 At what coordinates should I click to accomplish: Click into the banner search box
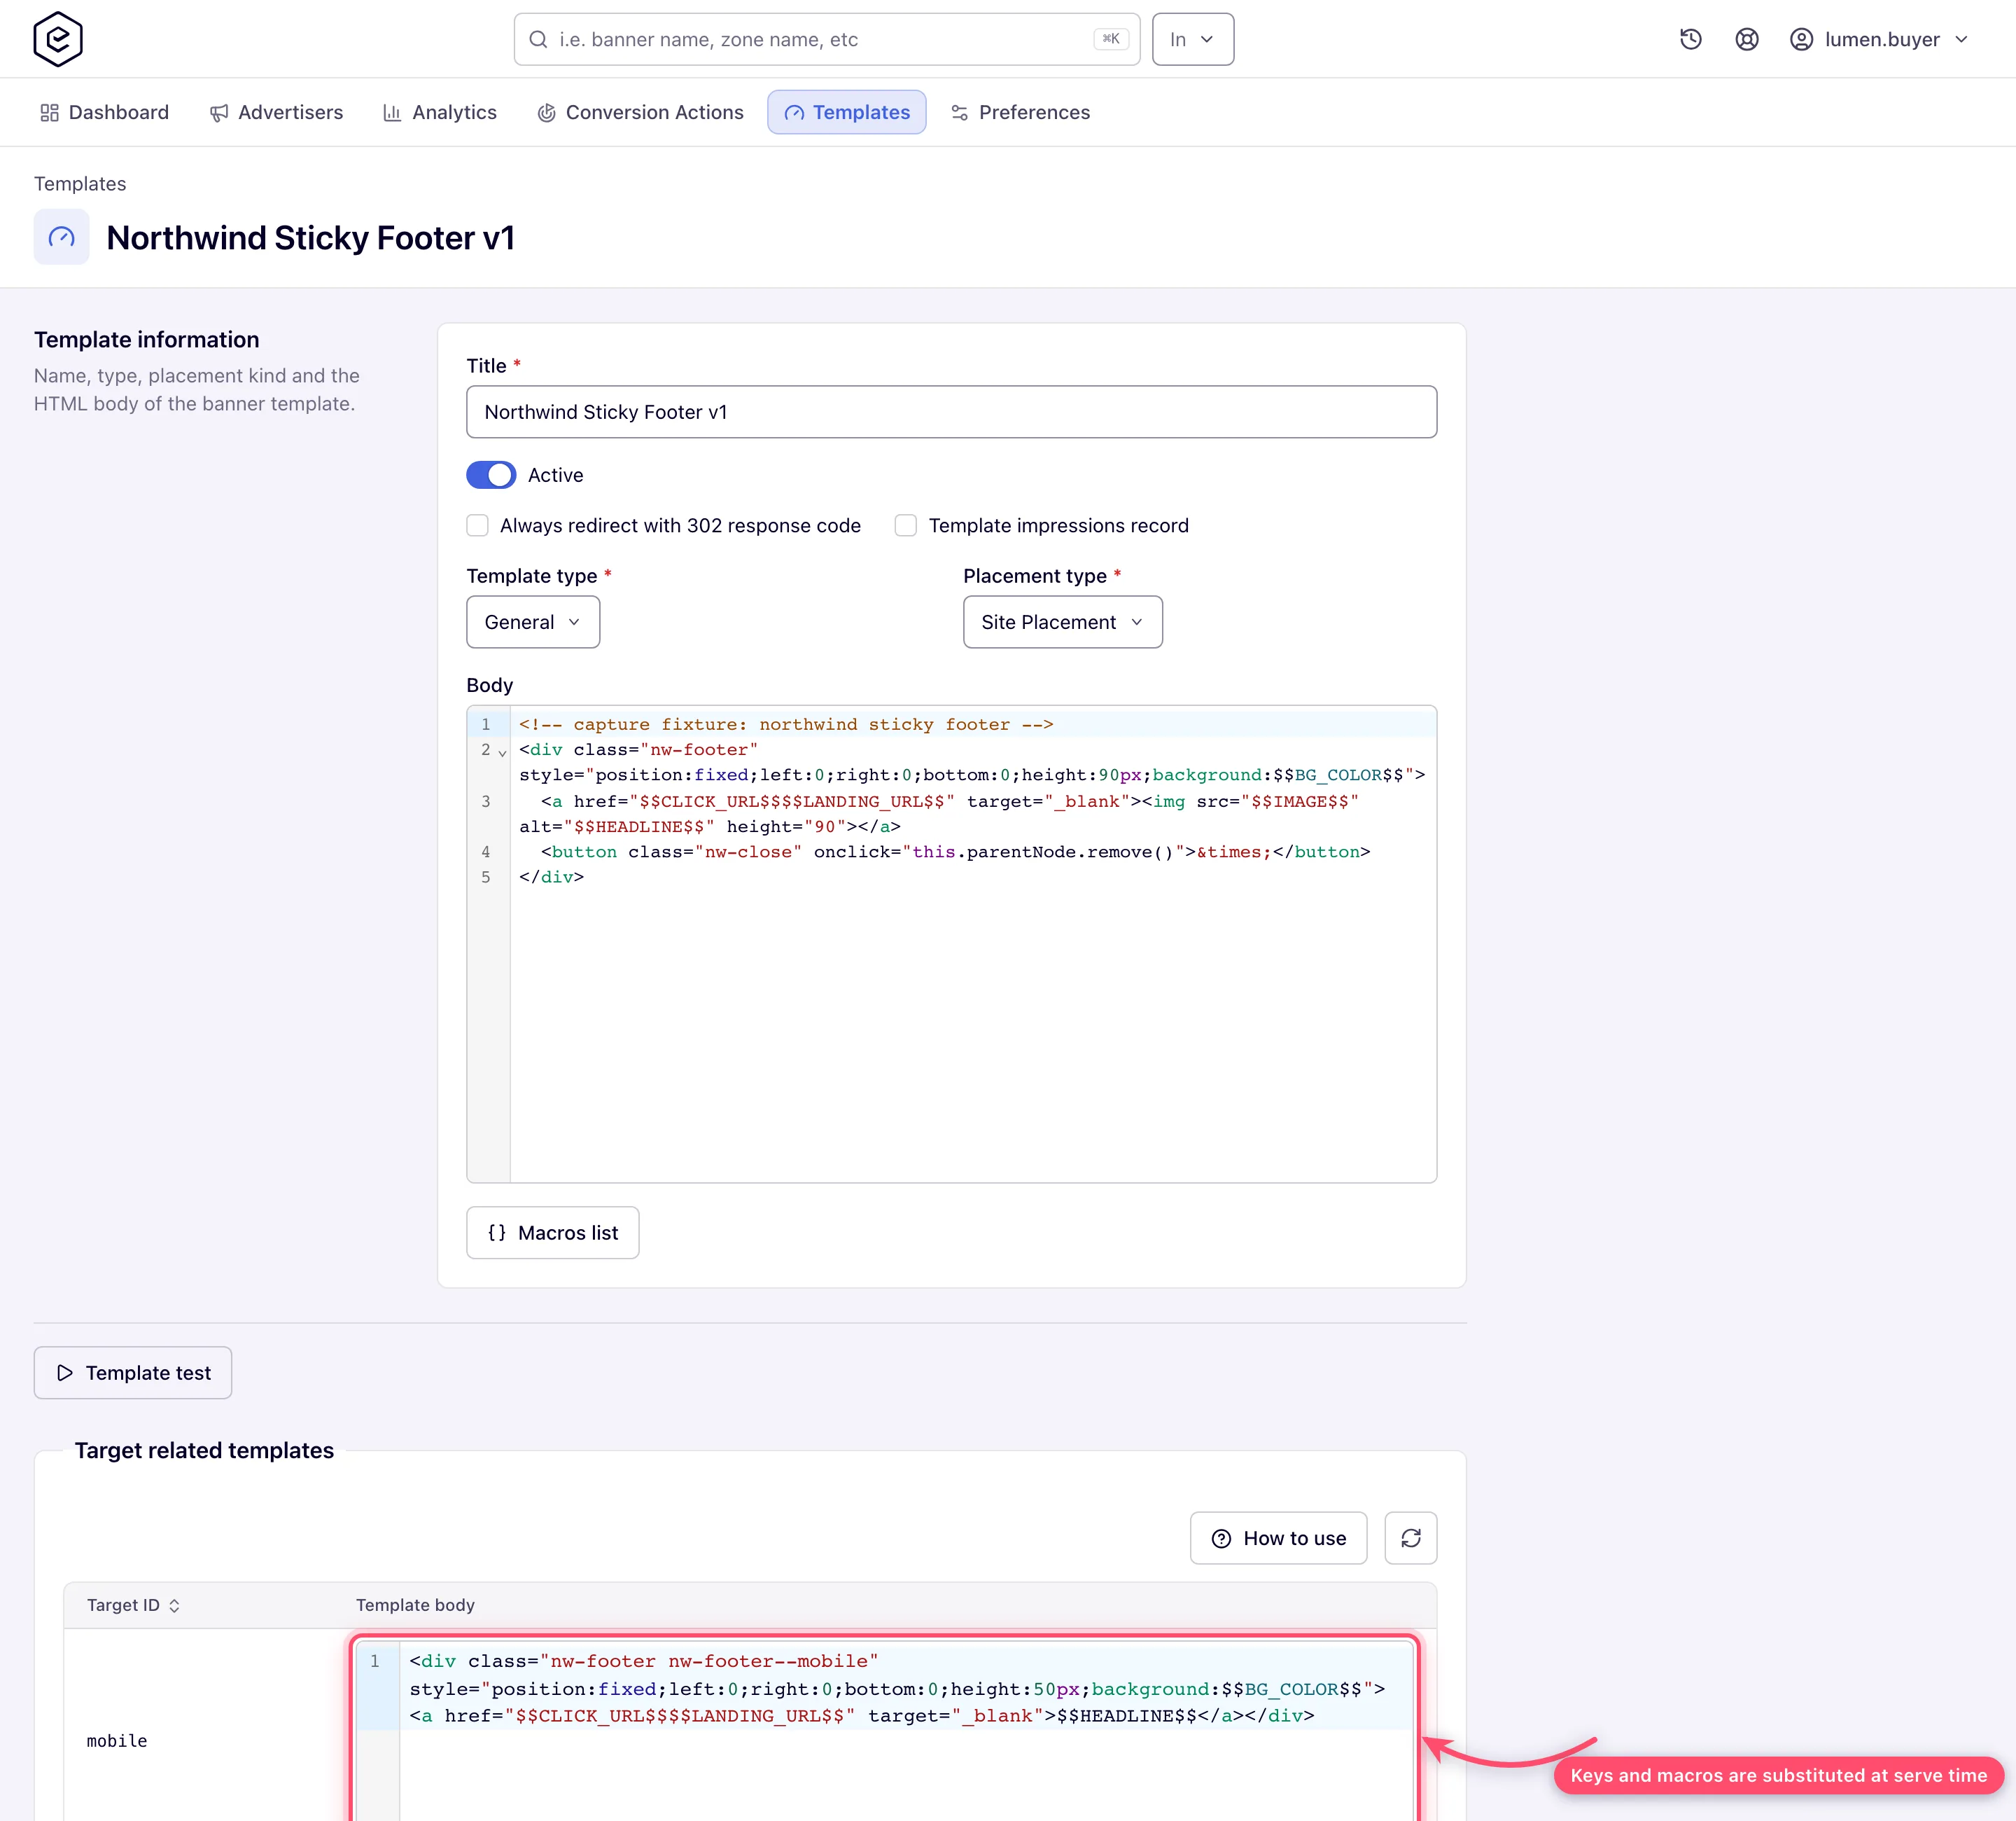pos(826,39)
